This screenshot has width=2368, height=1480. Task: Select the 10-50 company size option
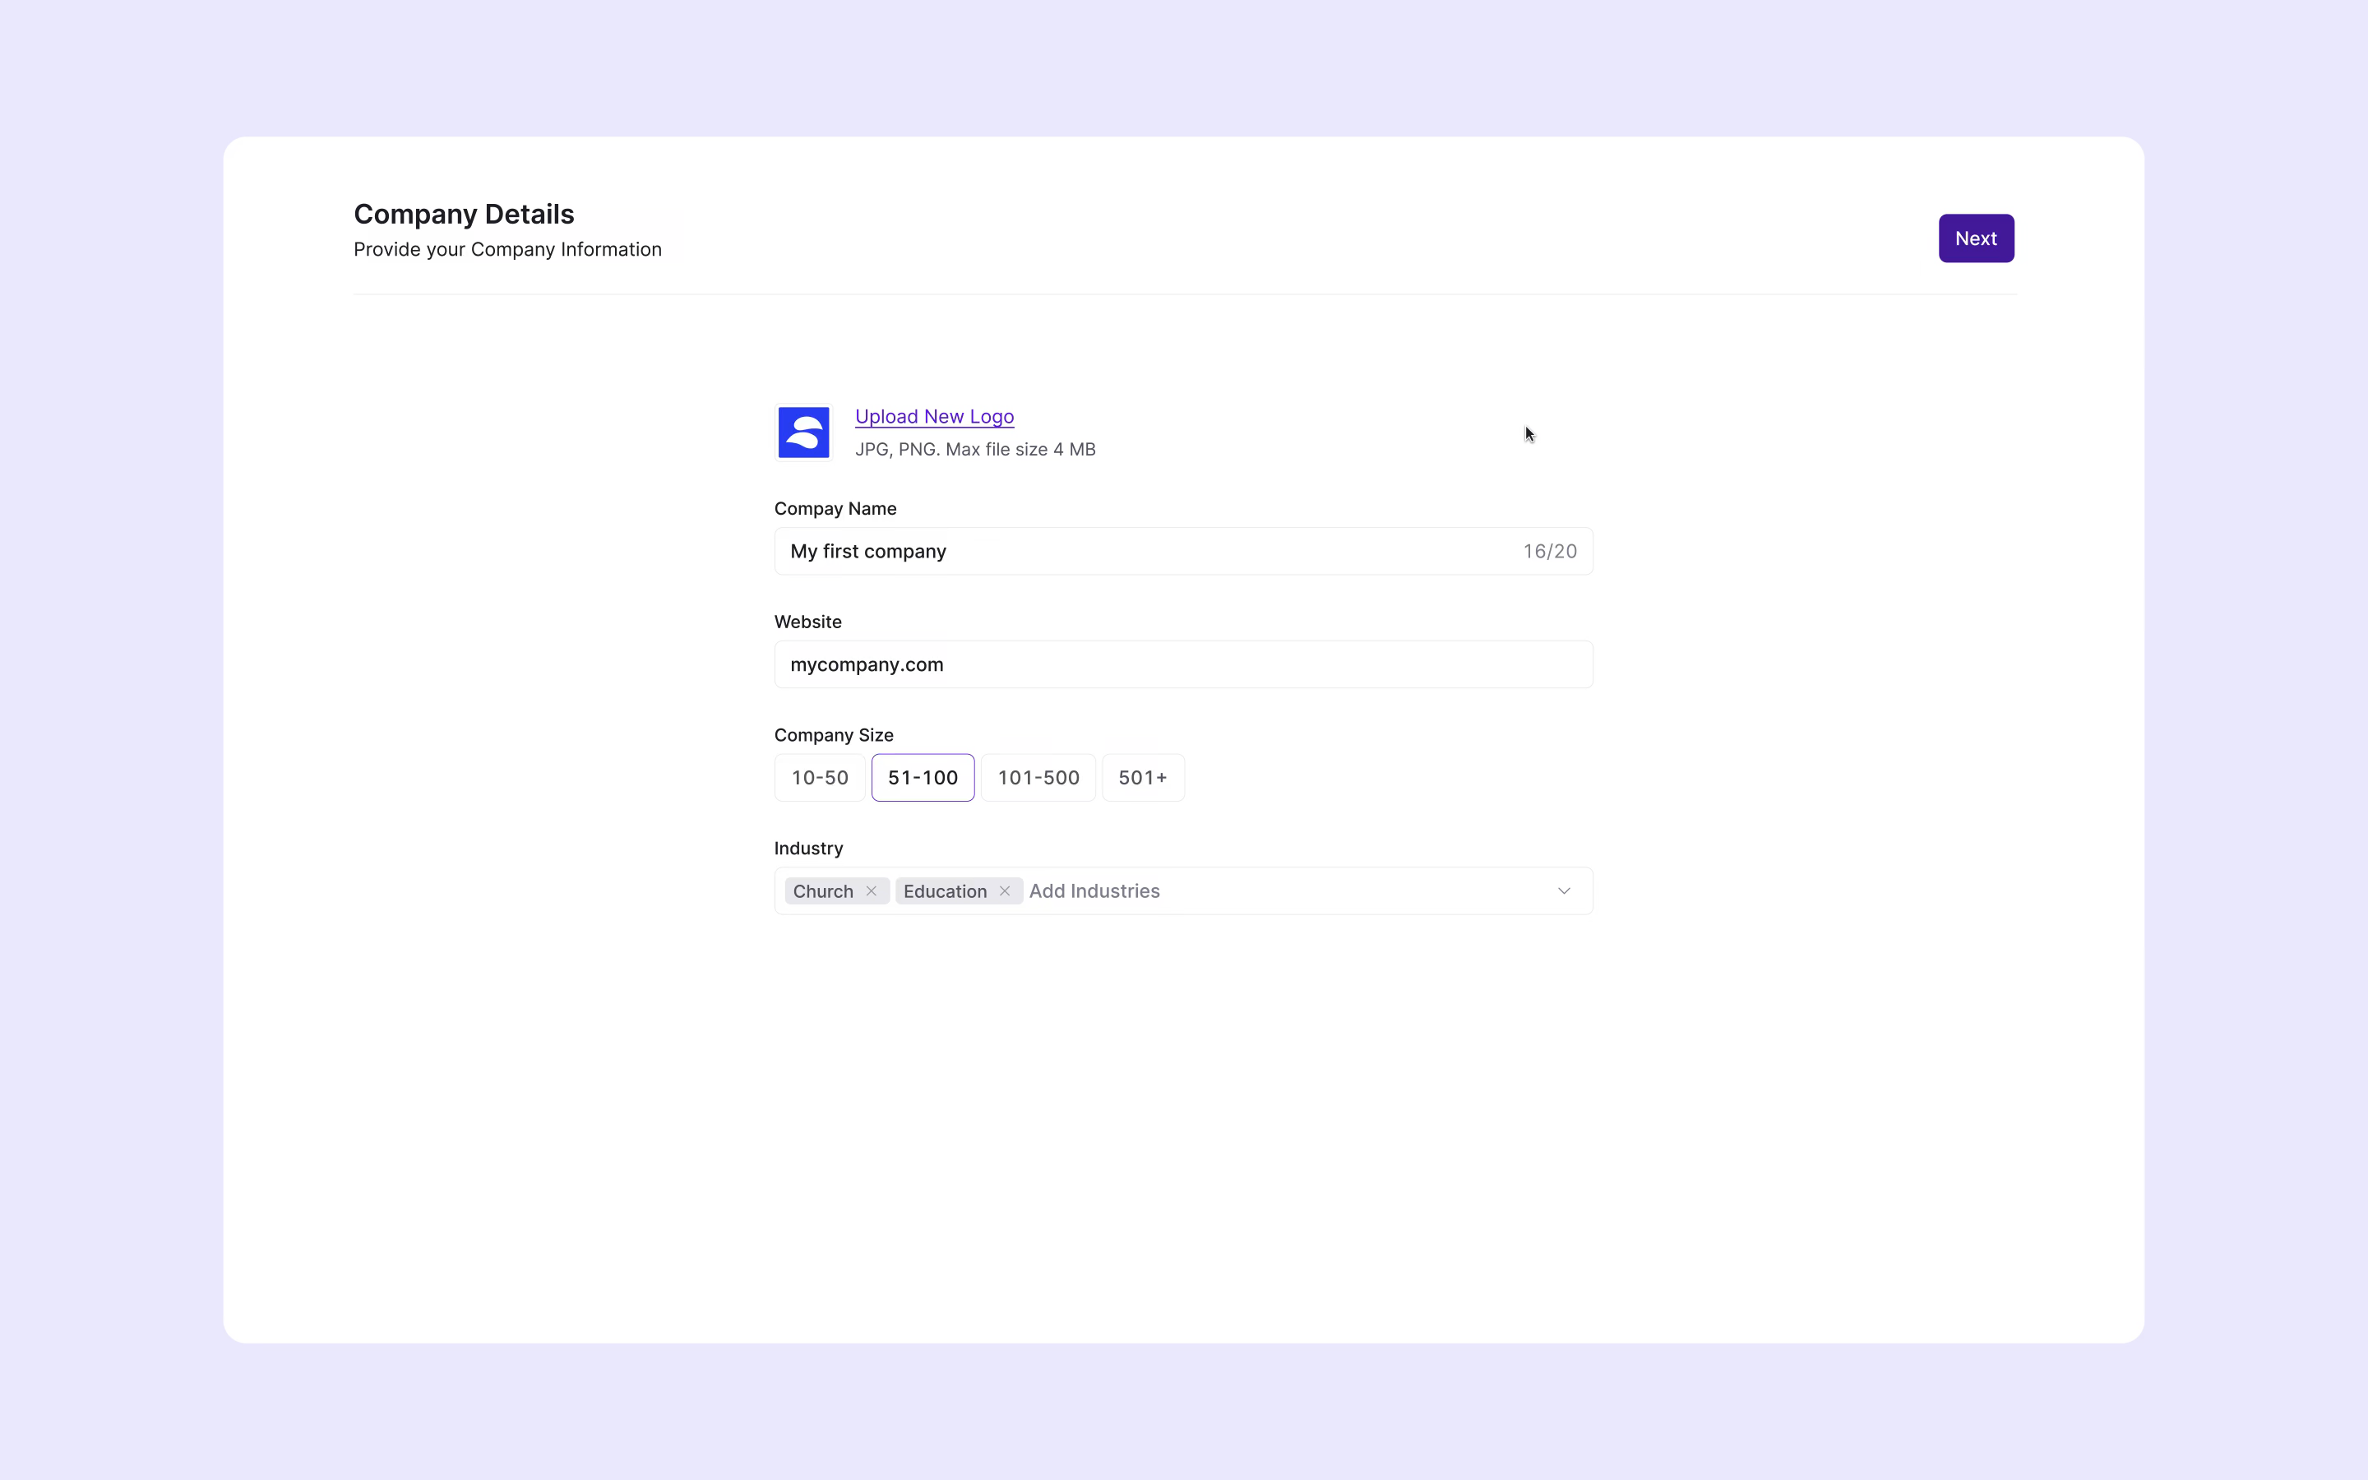[819, 777]
